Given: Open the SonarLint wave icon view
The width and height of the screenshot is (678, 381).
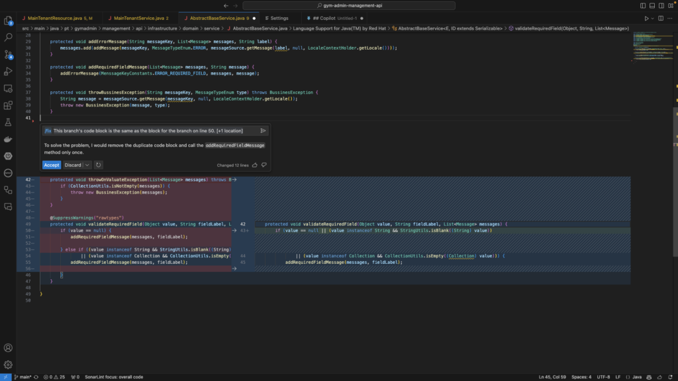Looking at the screenshot, I should (x=8, y=173).
